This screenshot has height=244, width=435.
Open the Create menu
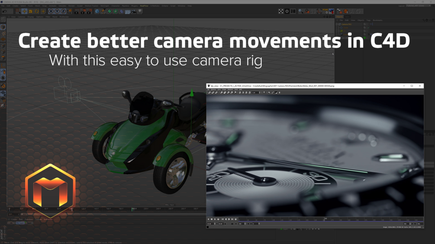coord(15,6)
